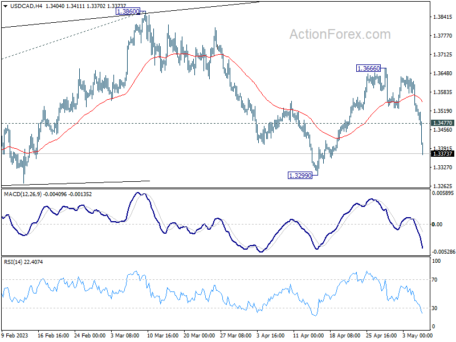
Task: Click the 1.35835 price axis value
Action: tap(443, 92)
